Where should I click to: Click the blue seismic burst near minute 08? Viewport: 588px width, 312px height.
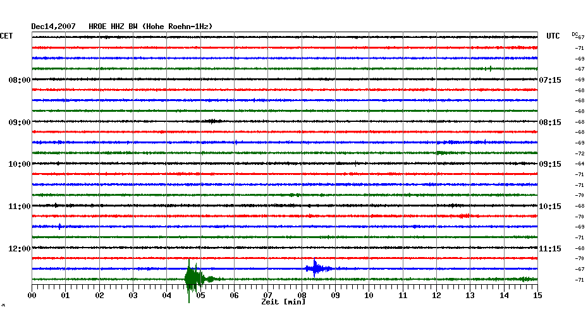[x=318, y=268]
